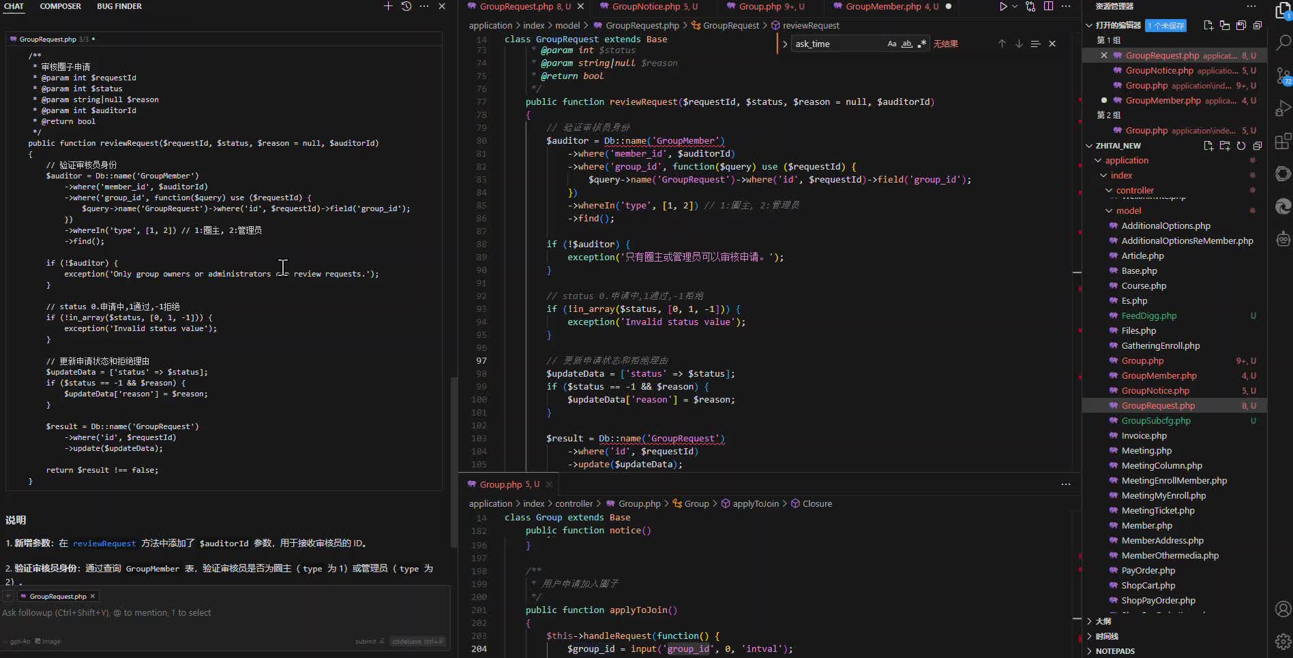This screenshot has height=658, width=1293.
Task: Toggle match case in find widget
Action: pyautogui.click(x=891, y=44)
